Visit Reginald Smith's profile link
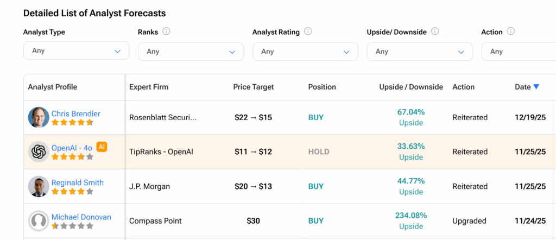The width and height of the screenshot is (556, 240). pyautogui.click(x=77, y=182)
